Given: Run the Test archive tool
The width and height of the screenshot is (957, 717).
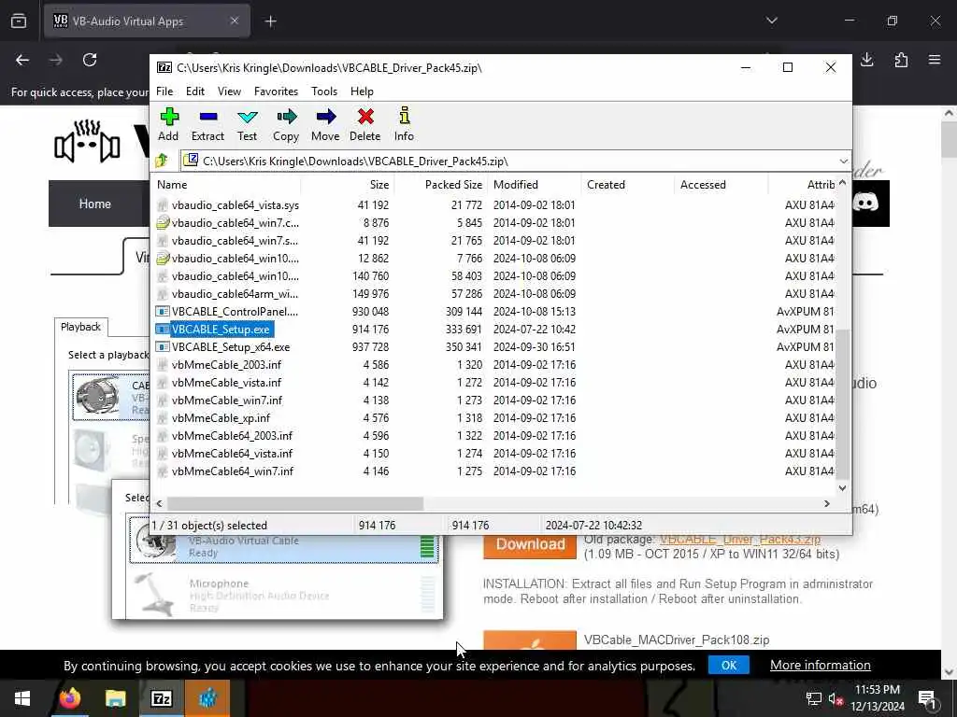Looking at the screenshot, I should pyautogui.click(x=247, y=124).
